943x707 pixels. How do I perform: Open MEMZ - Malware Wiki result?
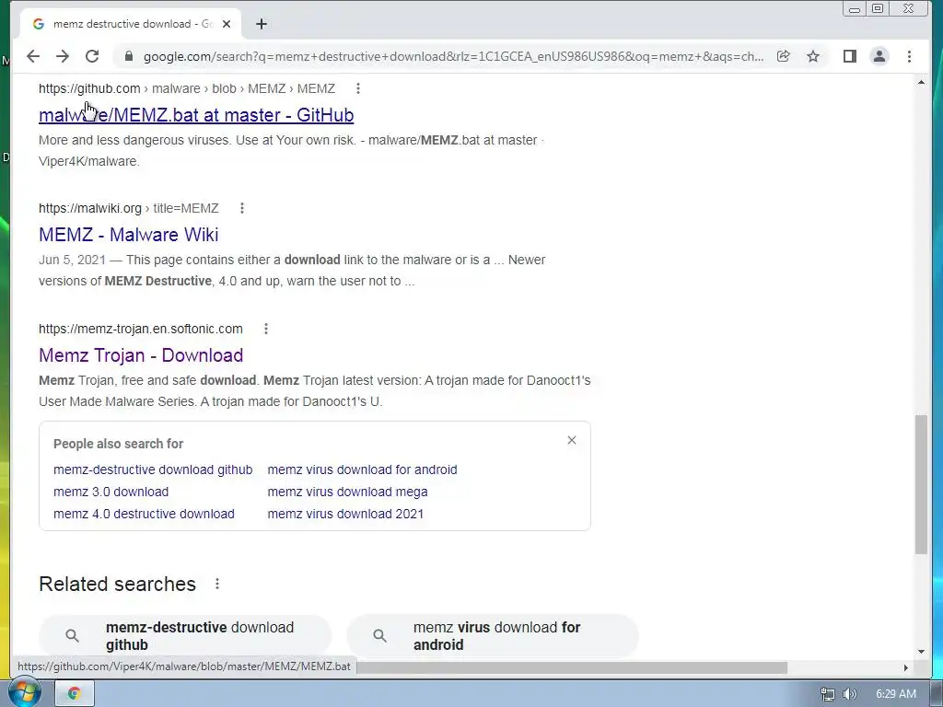[x=128, y=235]
